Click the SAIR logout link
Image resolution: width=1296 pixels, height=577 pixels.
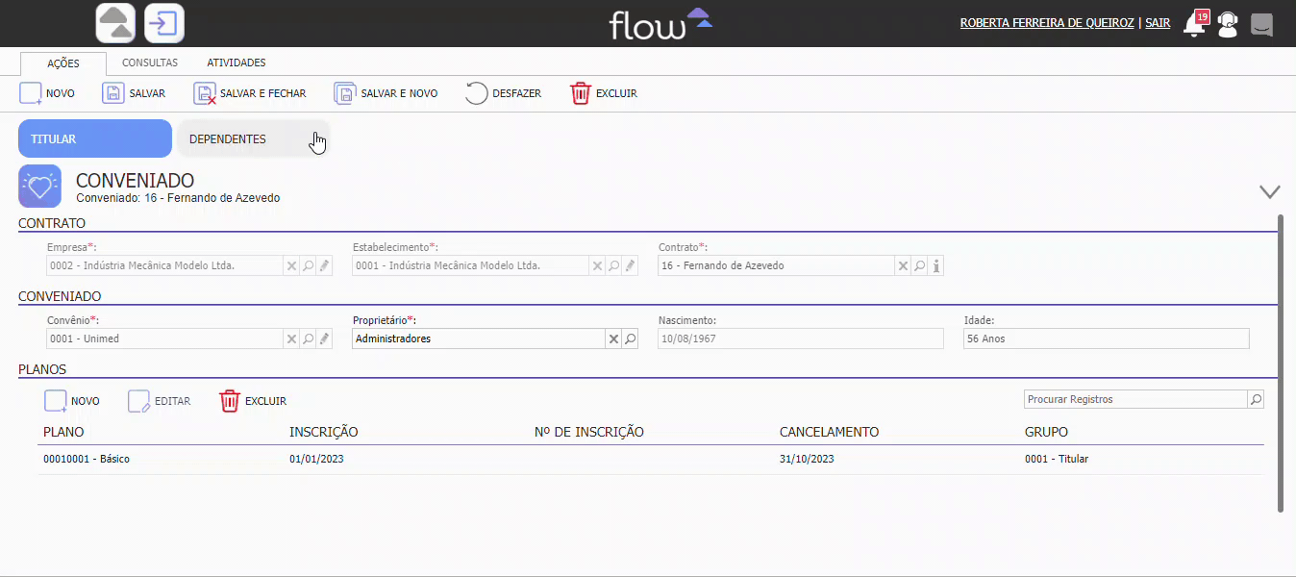coord(1158,23)
